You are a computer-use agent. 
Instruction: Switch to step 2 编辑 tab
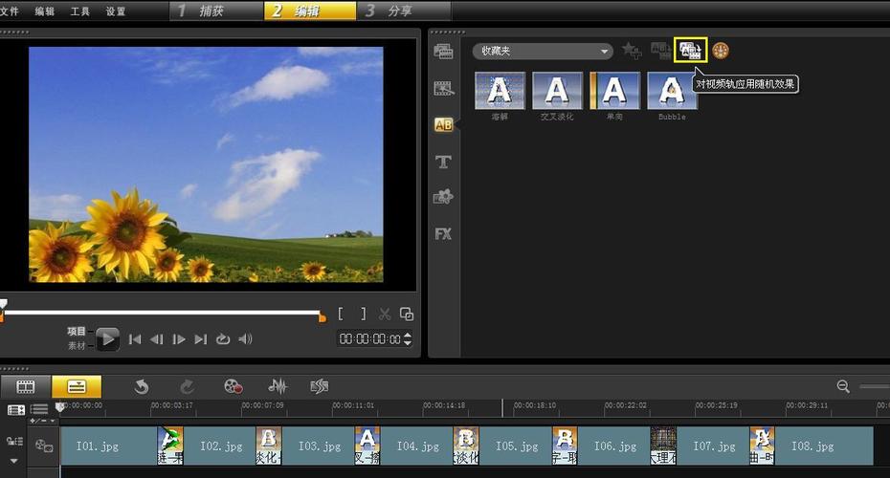tap(310, 11)
